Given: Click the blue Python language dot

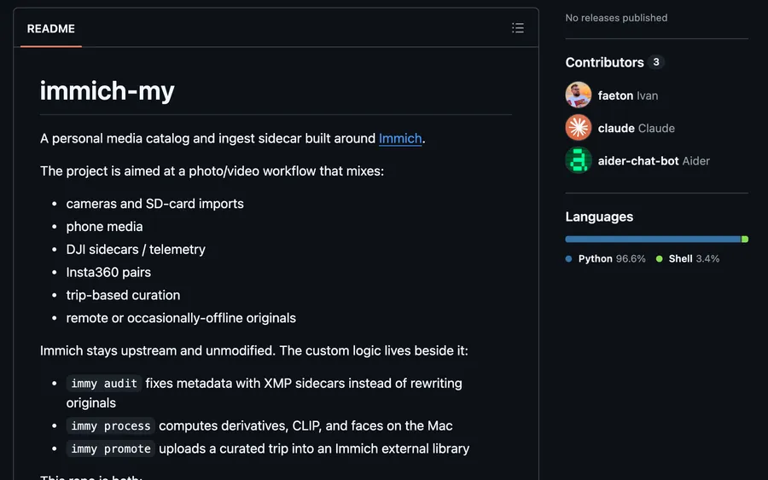Looking at the screenshot, I should tap(568, 259).
